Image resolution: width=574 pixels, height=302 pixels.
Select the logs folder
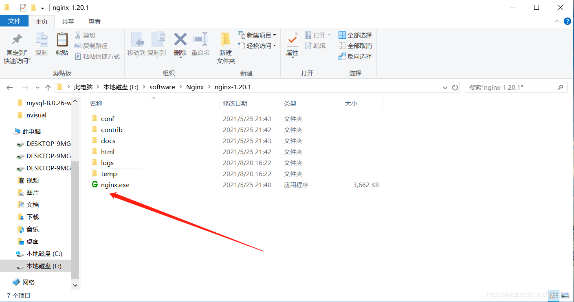click(x=107, y=163)
